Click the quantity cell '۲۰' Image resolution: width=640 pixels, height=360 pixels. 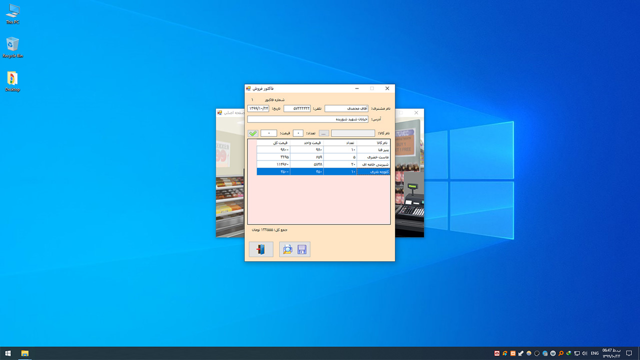(x=340, y=164)
